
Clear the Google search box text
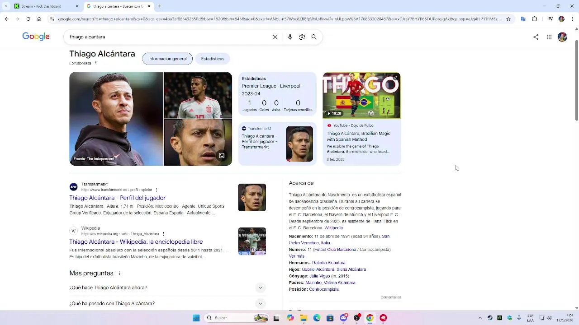point(275,37)
